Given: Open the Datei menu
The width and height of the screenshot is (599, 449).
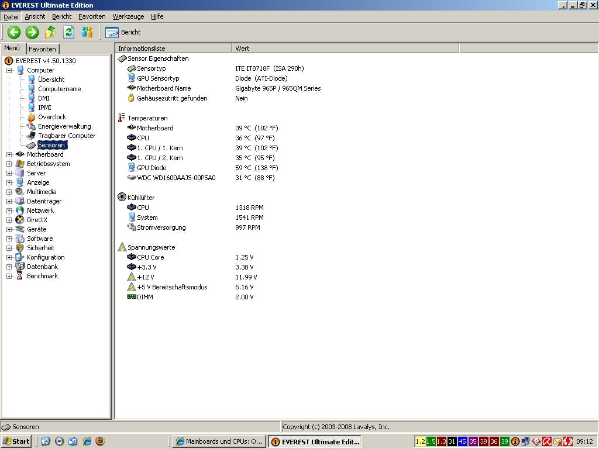Looking at the screenshot, I should tap(11, 16).
